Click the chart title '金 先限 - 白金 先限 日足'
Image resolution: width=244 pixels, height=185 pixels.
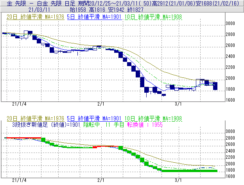tap(41, 3)
